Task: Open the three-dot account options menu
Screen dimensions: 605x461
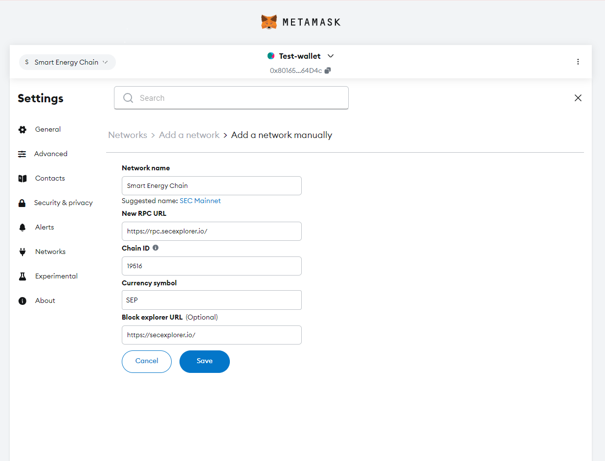Action: click(x=578, y=62)
